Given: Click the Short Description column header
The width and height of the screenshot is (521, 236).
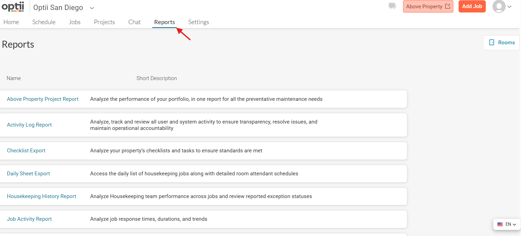Looking at the screenshot, I should [x=156, y=78].
